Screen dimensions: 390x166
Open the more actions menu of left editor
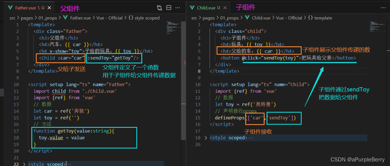[178, 8]
